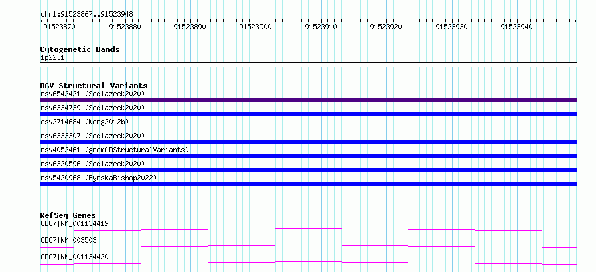Click the blue nsv6333307 variant bar

pos(308,142)
